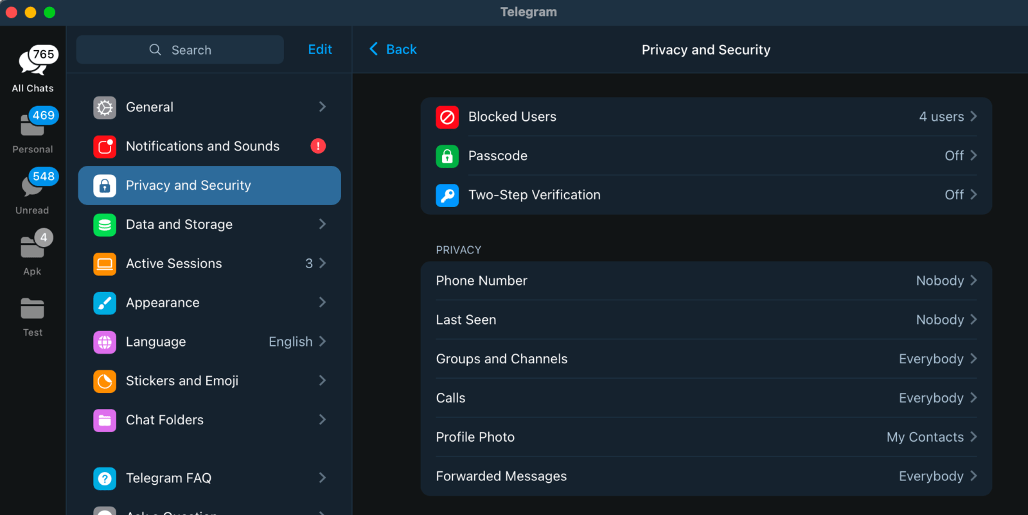The image size is (1028, 515).
Task: Open Blocked Users list
Action: (x=706, y=117)
